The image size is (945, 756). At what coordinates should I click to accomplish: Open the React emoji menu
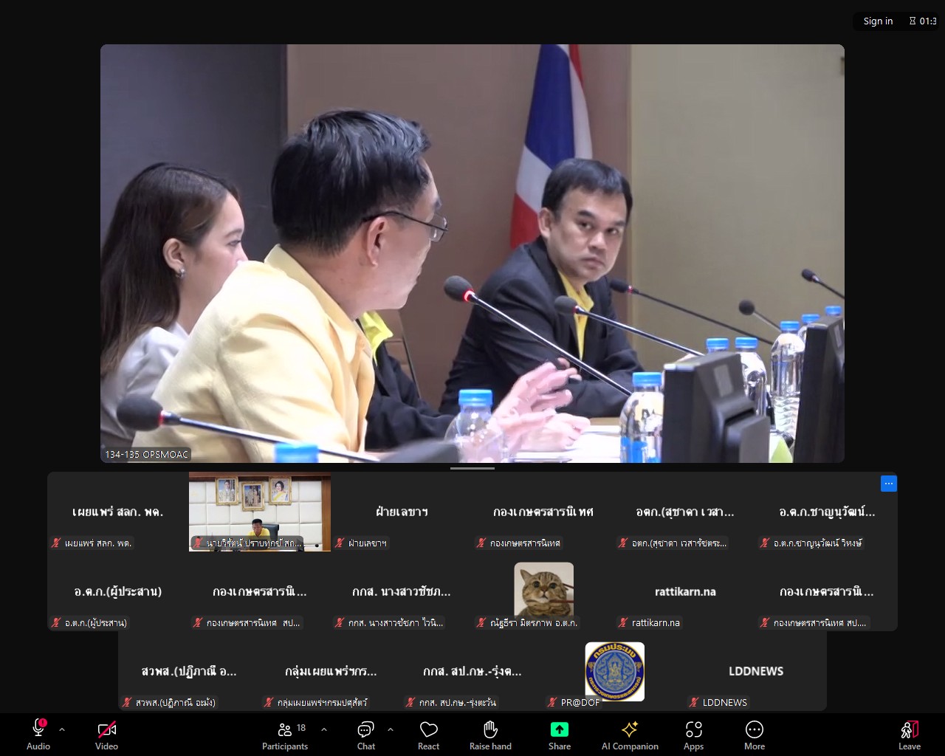click(428, 735)
